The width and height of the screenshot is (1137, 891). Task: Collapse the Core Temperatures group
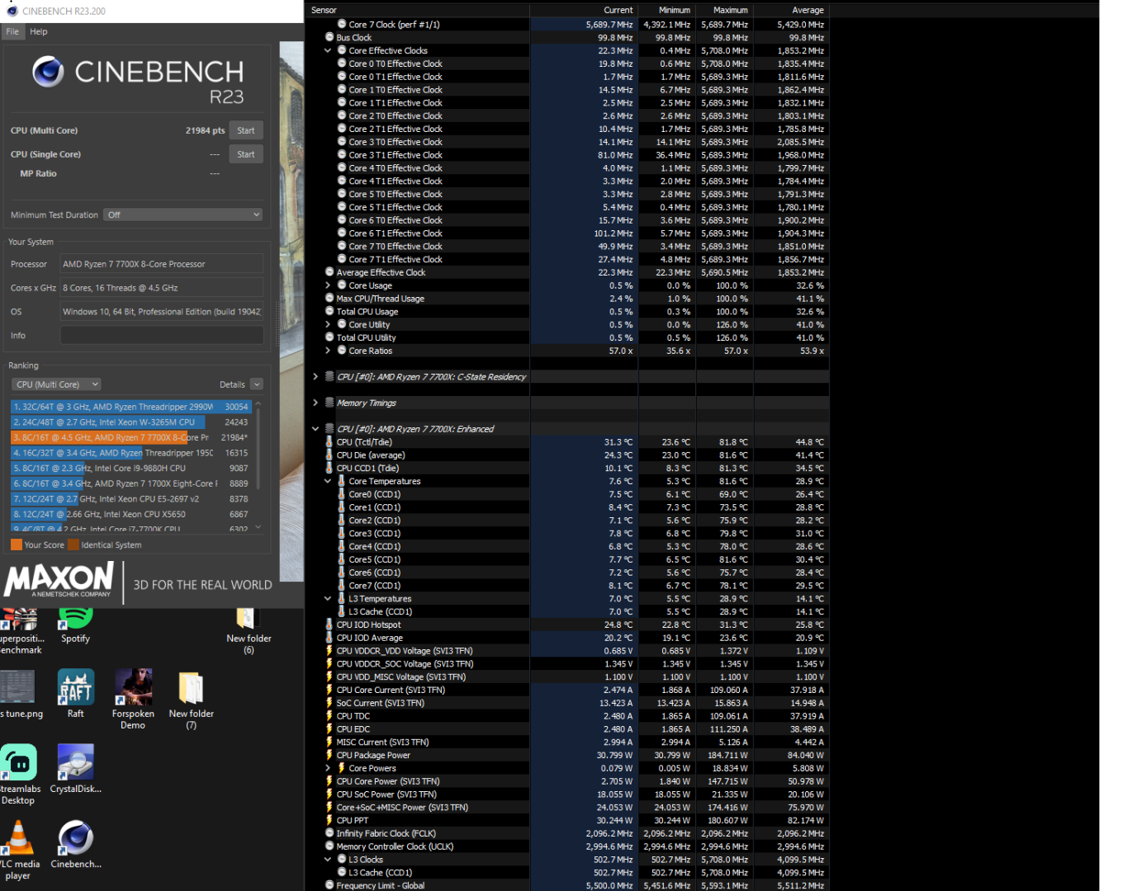click(328, 481)
